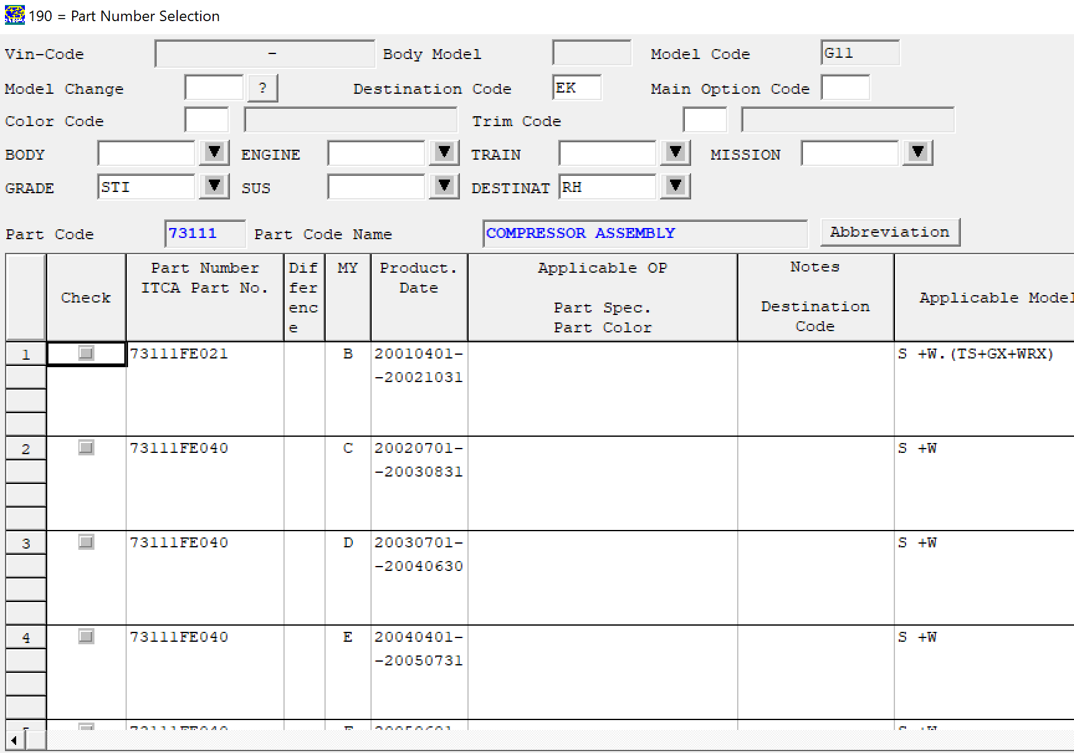Image resolution: width=1074 pixels, height=753 pixels.
Task: Toggle the checkbox in row 3
Action: tap(86, 542)
